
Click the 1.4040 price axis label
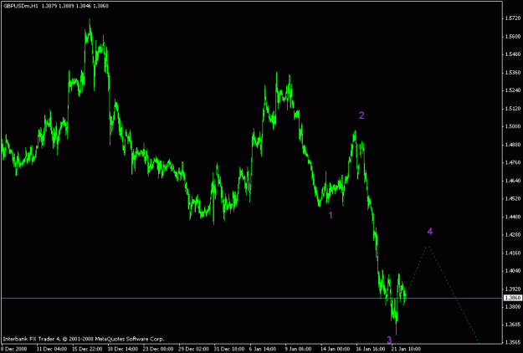point(514,271)
